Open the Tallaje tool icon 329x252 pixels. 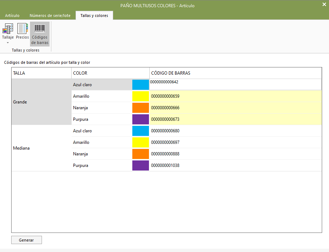8,29
